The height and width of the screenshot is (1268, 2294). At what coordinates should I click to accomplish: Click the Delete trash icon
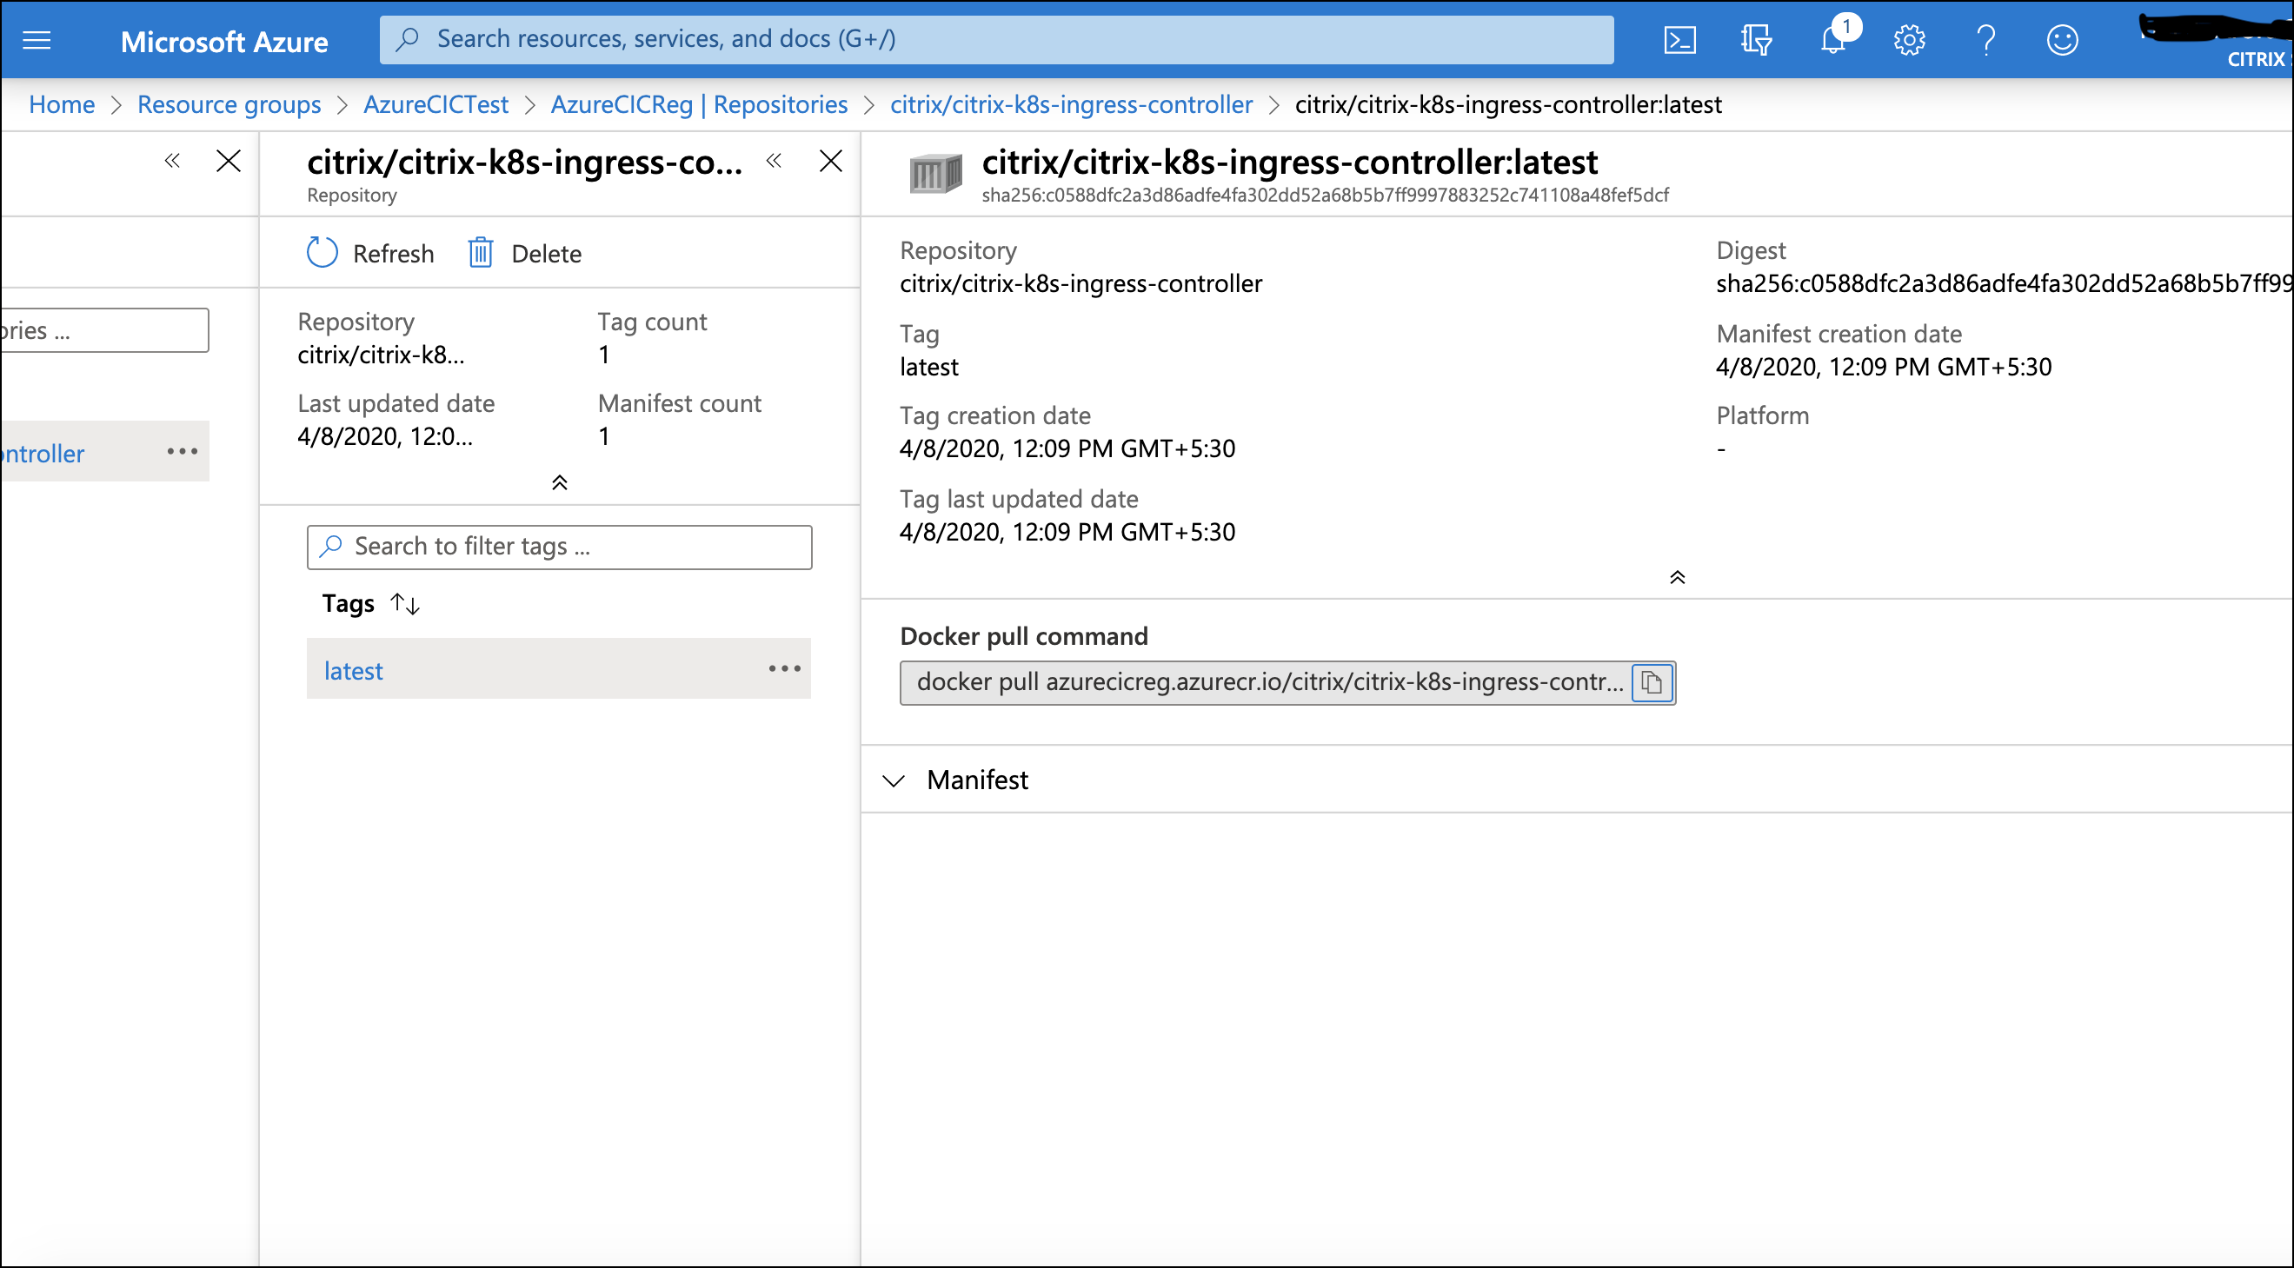(481, 253)
